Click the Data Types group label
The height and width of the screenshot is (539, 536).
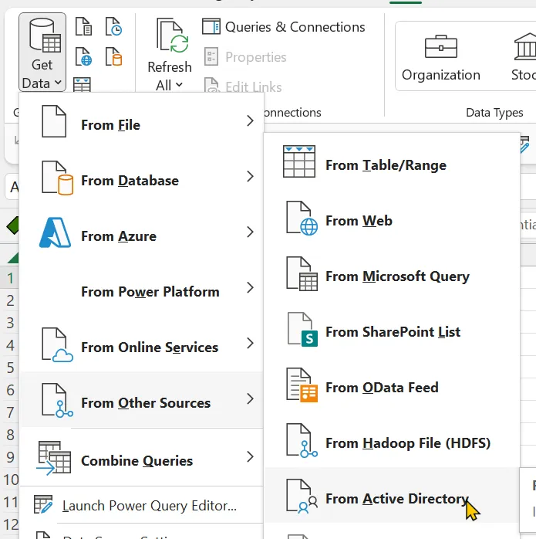tap(494, 113)
